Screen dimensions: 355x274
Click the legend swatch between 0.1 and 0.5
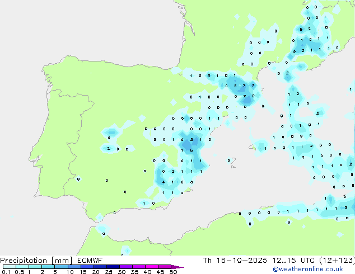[x=10, y=267]
